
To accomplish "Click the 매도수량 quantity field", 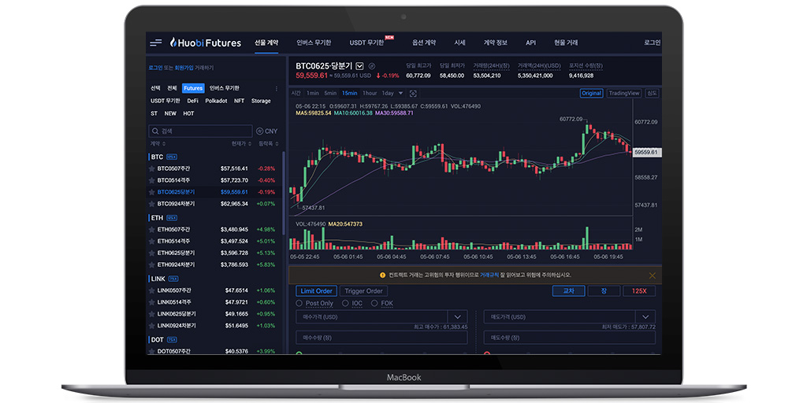I will pos(570,338).
